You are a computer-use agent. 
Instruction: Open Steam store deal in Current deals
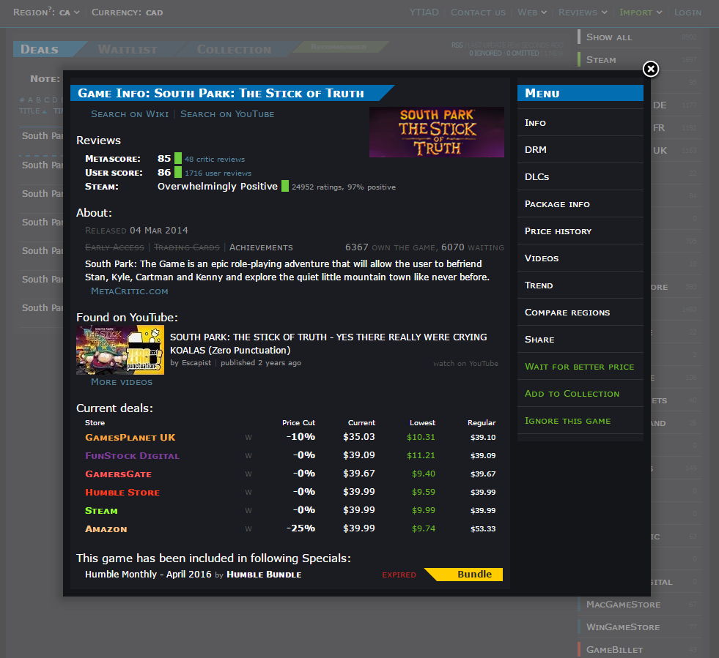pyautogui.click(x=101, y=511)
